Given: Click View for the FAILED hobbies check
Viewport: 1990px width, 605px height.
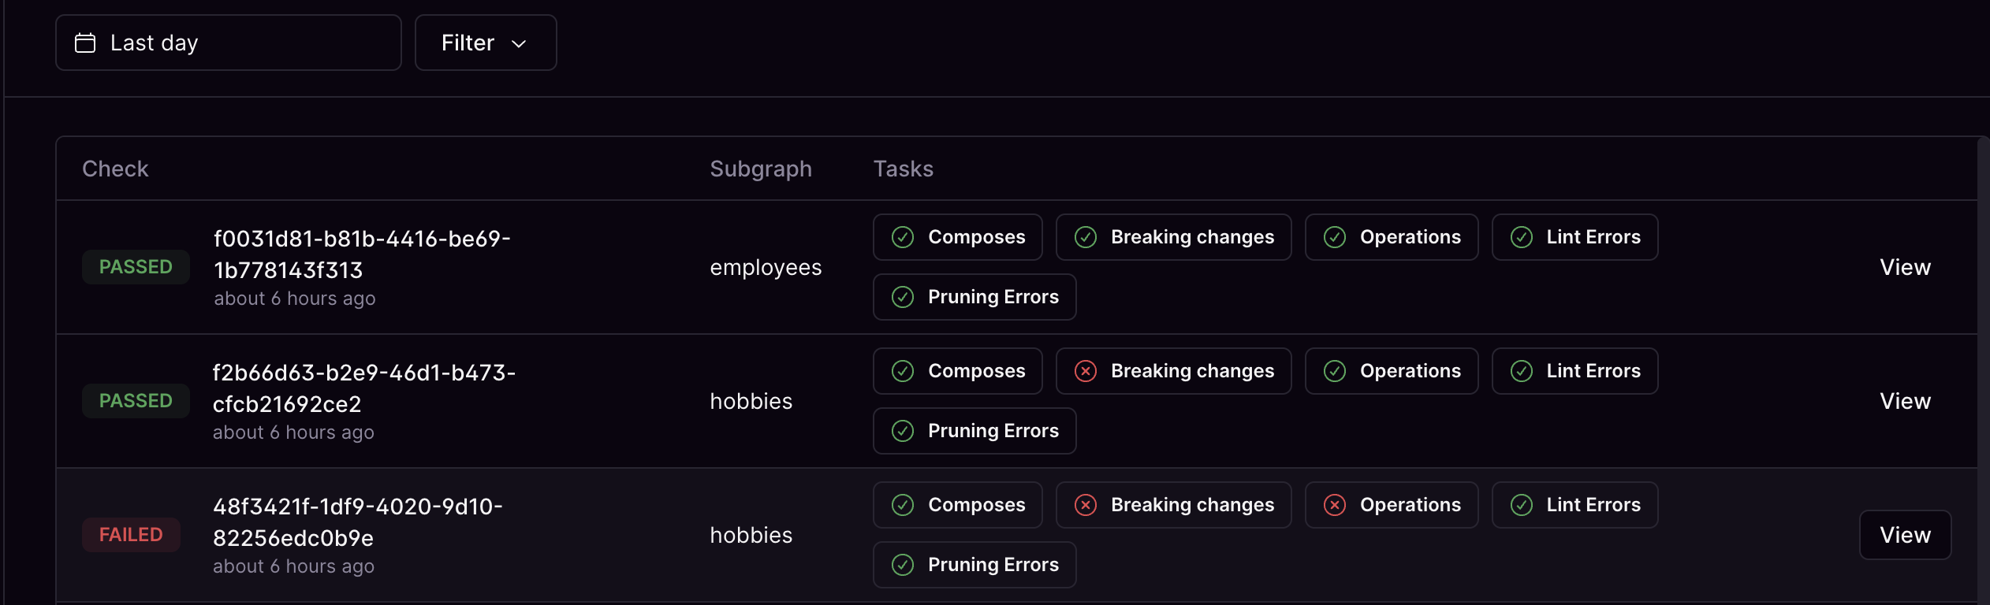Looking at the screenshot, I should click(1905, 535).
